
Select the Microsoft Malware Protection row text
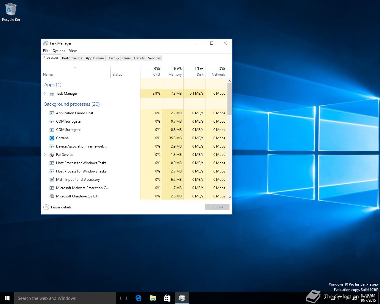pyautogui.click(x=82, y=188)
